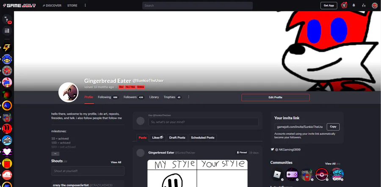Open the grey and red round community in sidebar
Screen dimensions: 381x187
[7, 71]
